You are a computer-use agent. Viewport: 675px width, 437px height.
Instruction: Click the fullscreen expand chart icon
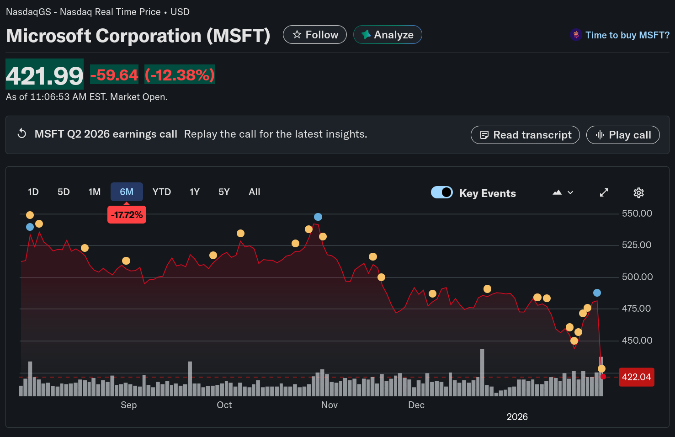(x=604, y=193)
